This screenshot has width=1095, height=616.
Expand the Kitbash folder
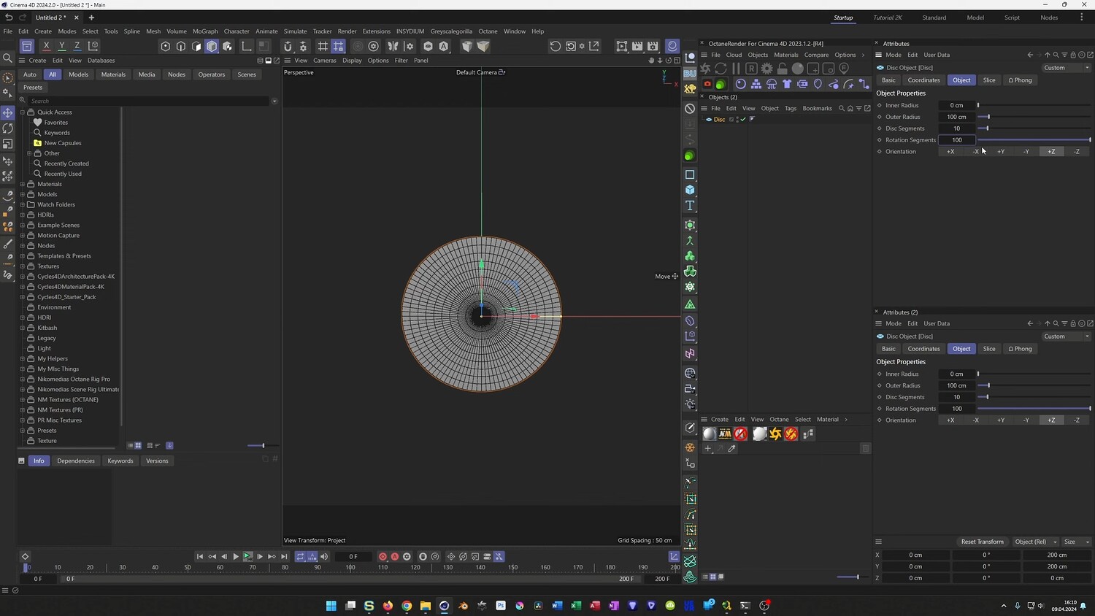(x=23, y=328)
